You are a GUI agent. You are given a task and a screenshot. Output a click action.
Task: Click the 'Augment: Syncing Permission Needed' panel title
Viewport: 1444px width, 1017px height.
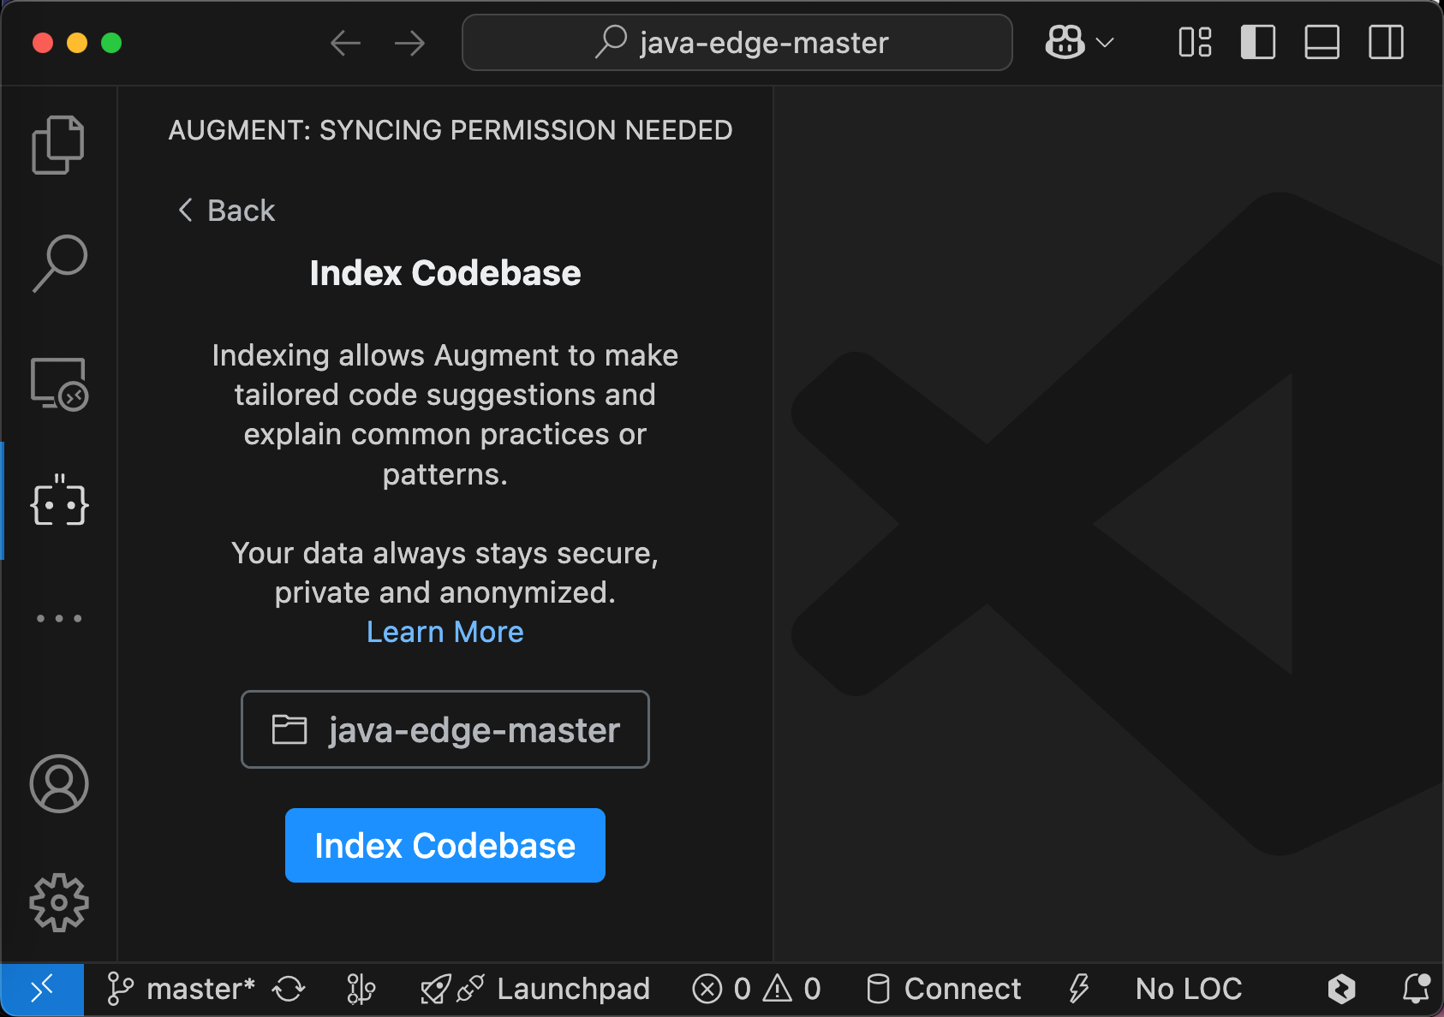click(x=451, y=130)
